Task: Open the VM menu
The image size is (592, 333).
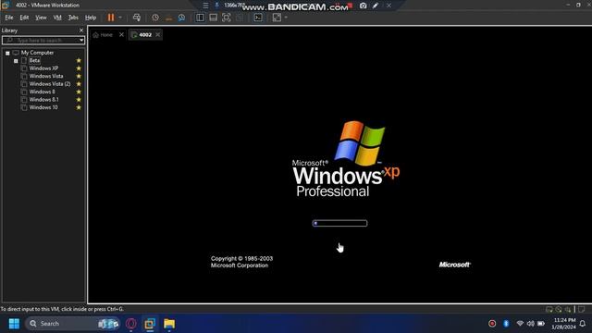Action: point(57,18)
